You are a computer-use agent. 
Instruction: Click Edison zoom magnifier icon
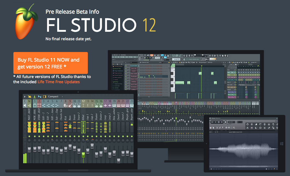234,128
